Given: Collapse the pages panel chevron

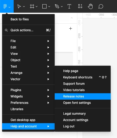Looking at the screenshot, I should (x=72, y=18).
